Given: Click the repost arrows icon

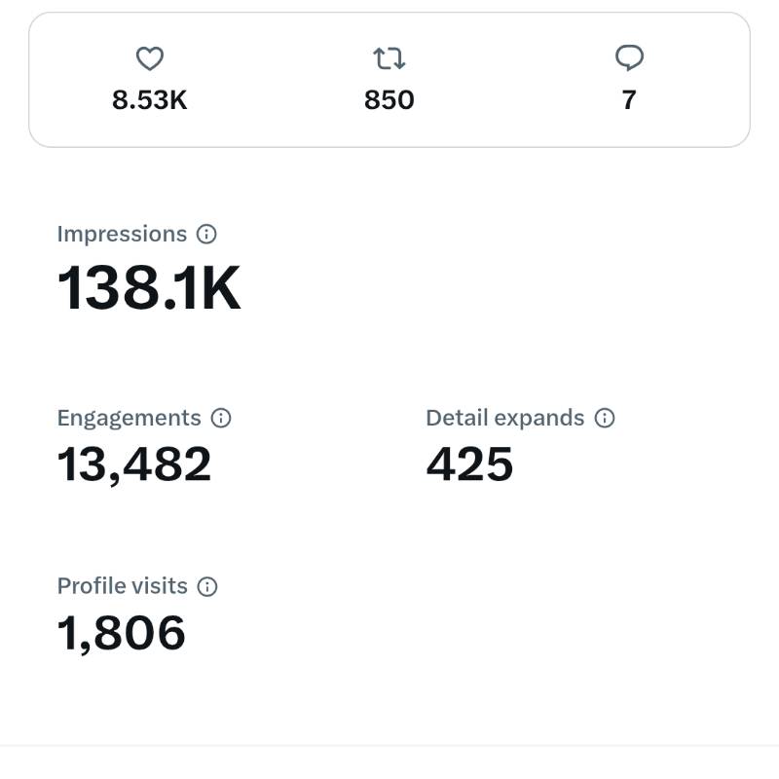Looking at the screenshot, I should pyautogui.click(x=389, y=58).
